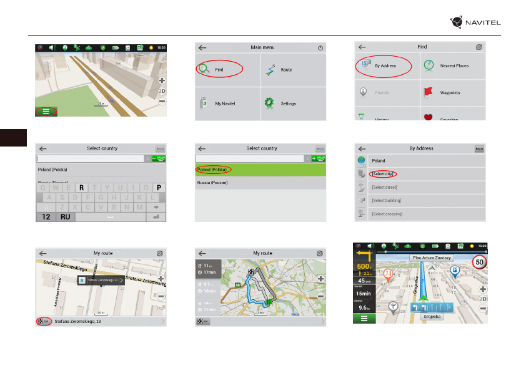531x371 pixels.
Task: Open Route from the Main menu
Action: pos(286,70)
